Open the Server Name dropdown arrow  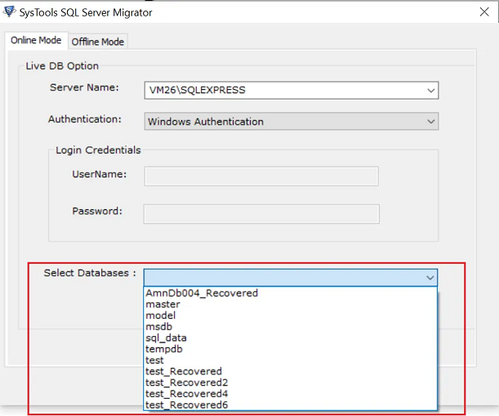[x=431, y=91]
